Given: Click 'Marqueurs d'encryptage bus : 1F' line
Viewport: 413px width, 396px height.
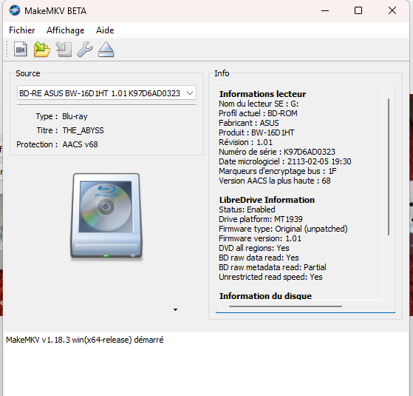Looking at the screenshot, I should click(278, 171).
